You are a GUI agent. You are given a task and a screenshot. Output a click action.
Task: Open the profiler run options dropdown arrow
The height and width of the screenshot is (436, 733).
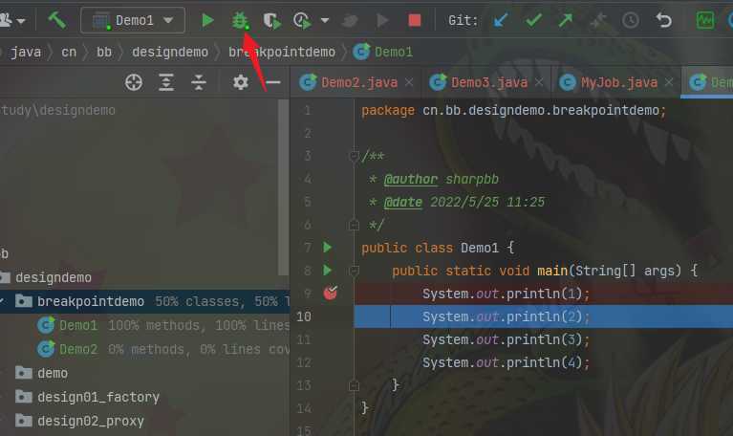tap(325, 21)
